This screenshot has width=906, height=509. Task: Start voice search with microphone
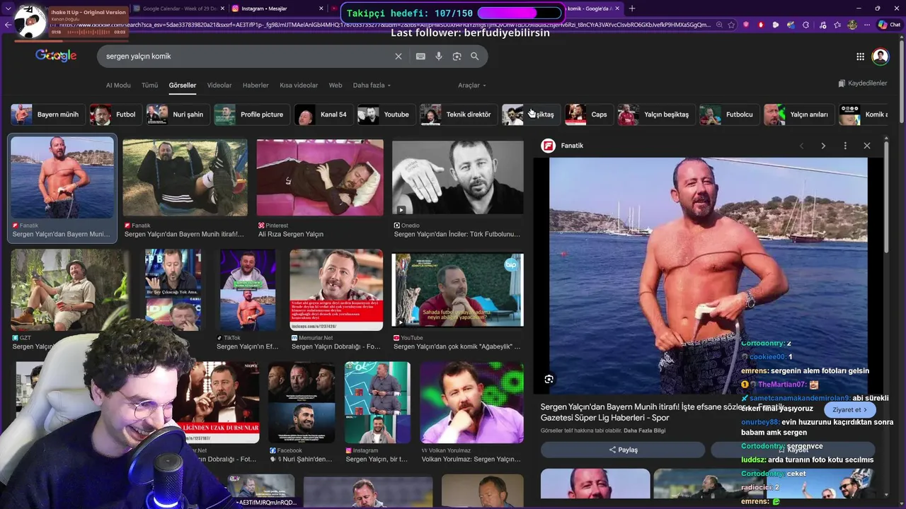click(439, 57)
